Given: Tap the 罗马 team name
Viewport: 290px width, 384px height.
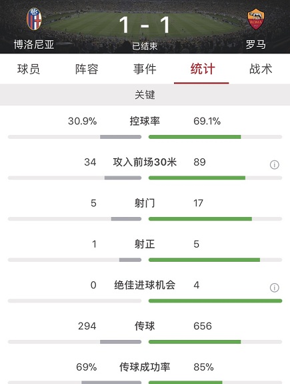Looking at the screenshot, I should pyautogui.click(x=255, y=45).
